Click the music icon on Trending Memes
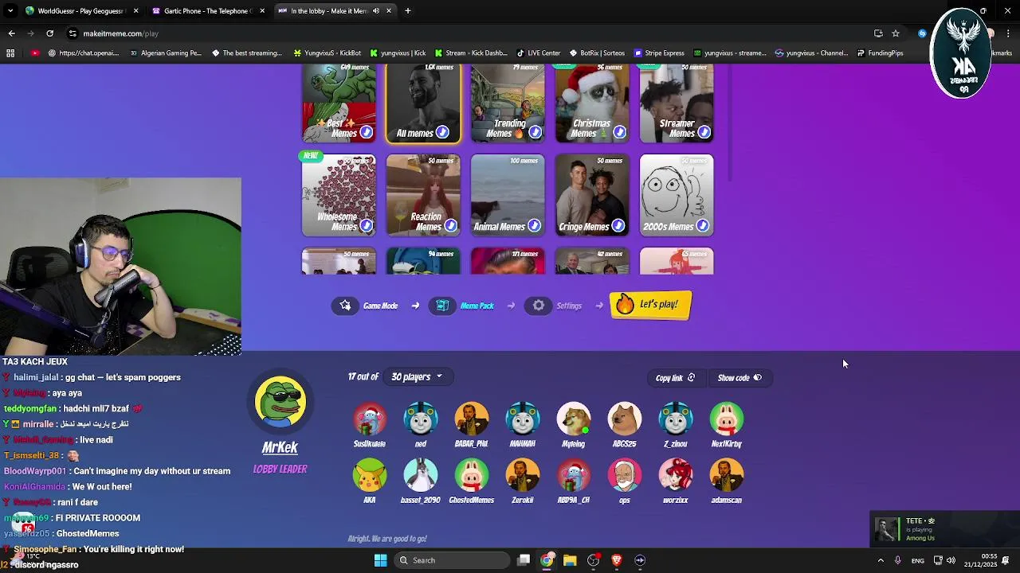1020x573 pixels. coord(535,132)
